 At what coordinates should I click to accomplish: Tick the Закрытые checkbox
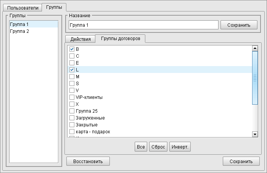(72, 124)
